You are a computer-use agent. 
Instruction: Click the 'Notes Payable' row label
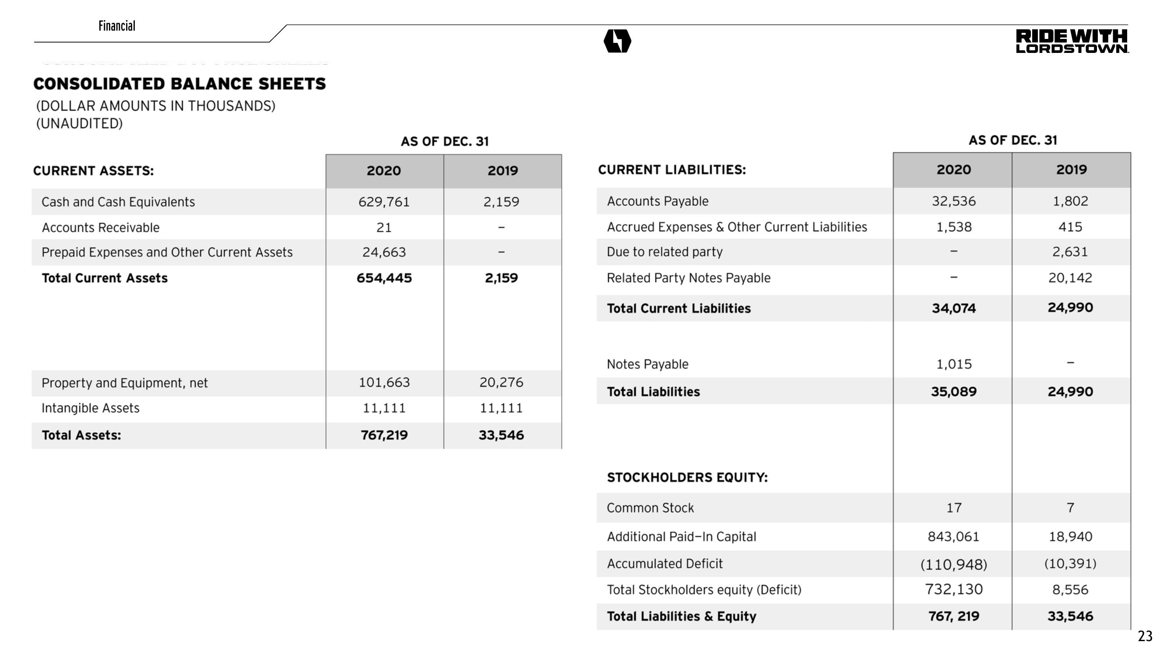[x=647, y=364]
